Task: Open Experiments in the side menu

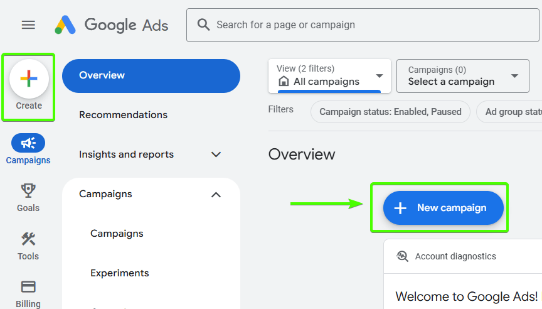Action: point(119,273)
